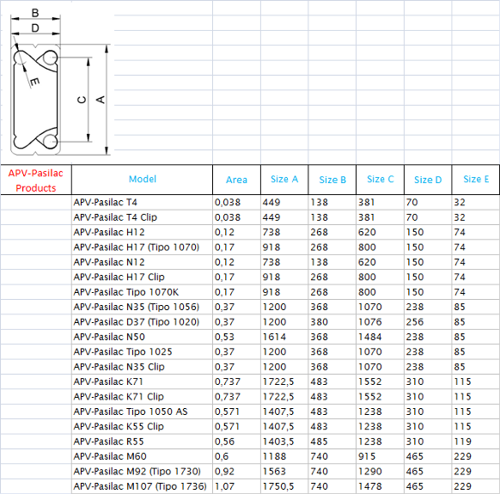Select the APV-Pasilac Products title cell

(36, 180)
